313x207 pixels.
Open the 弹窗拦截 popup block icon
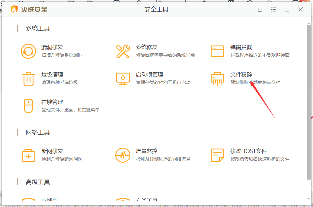[217, 51]
